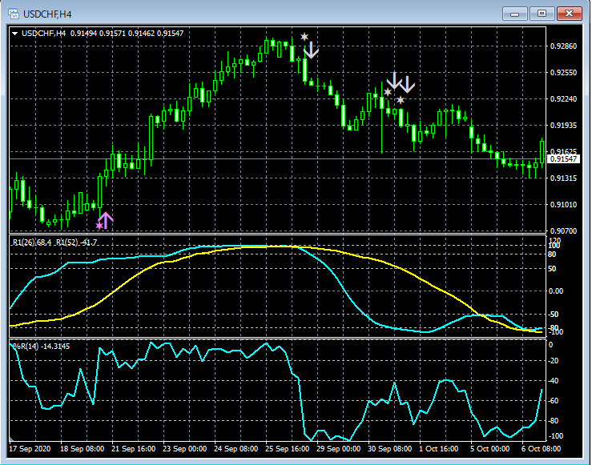The width and height of the screenshot is (592, 465).
Task: Click the 0.00 level on R1 indicator scale
Action: (556, 291)
